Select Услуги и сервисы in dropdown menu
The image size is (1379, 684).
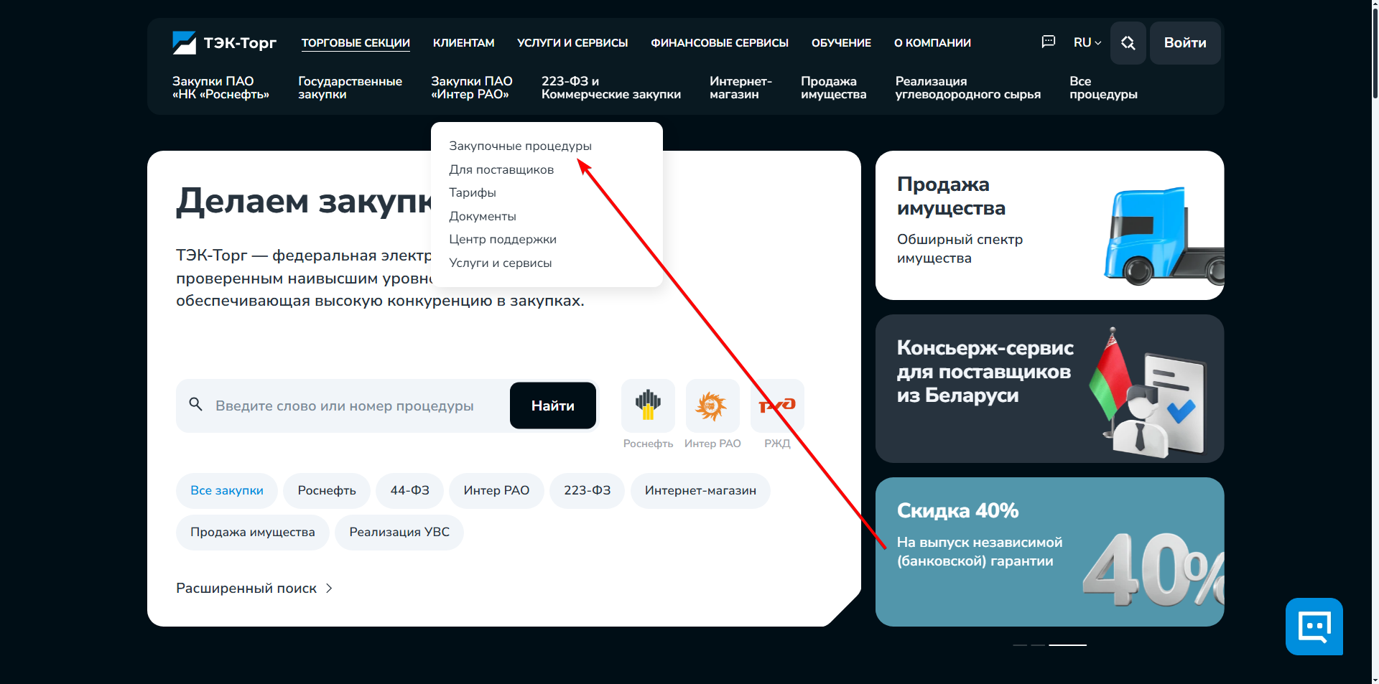(x=501, y=263)
